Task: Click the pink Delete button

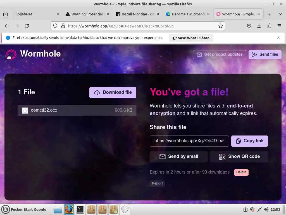Action: coord(241,172)
